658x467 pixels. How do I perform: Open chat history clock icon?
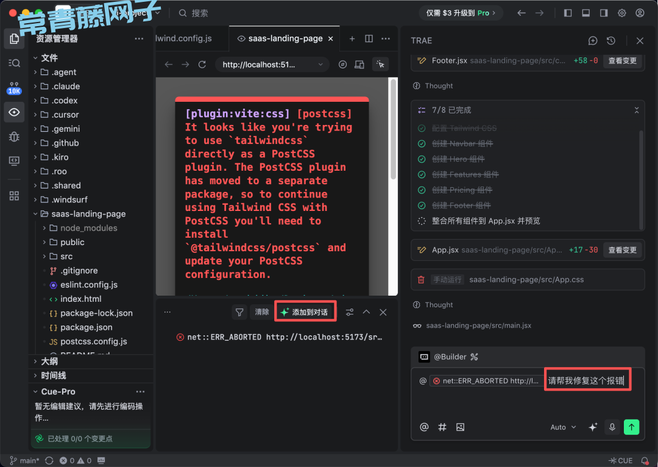tap(611, 41)
